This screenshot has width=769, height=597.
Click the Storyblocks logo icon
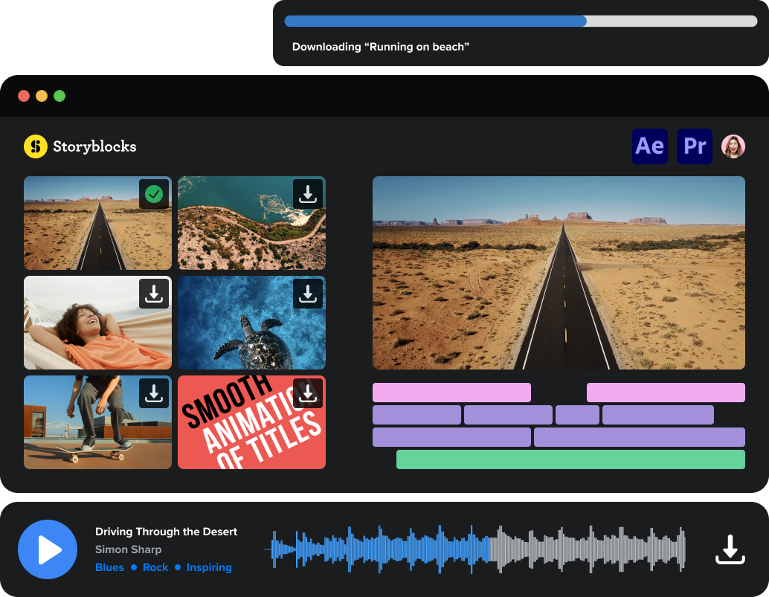click(35, 146)
